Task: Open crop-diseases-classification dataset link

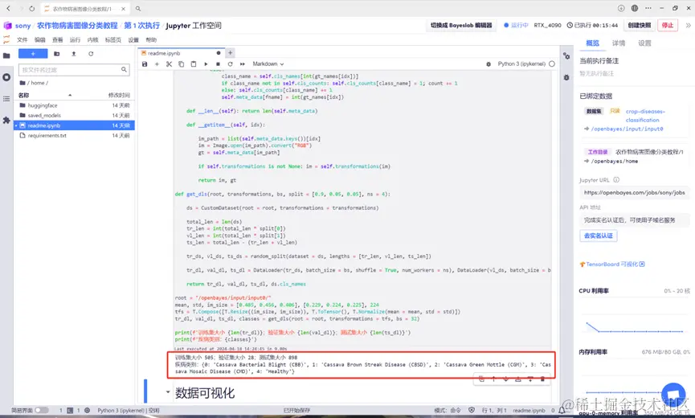Action: [x=645, y=116]
